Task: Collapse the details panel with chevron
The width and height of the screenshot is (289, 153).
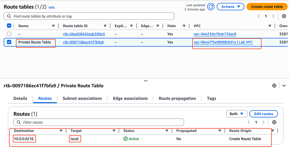Action: point(284,86)
